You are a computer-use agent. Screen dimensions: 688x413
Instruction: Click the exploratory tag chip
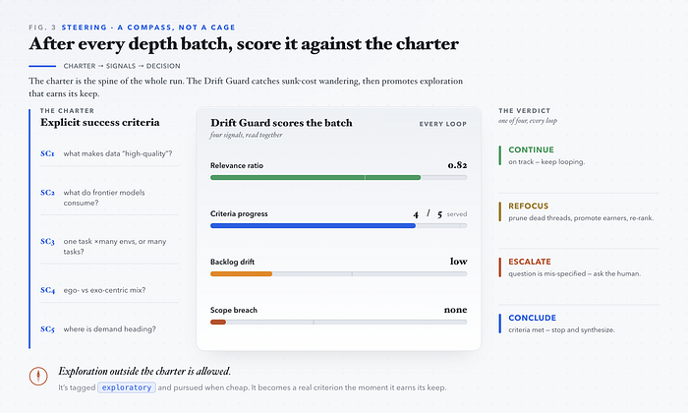pyautogui.click(x=127, y=387)
